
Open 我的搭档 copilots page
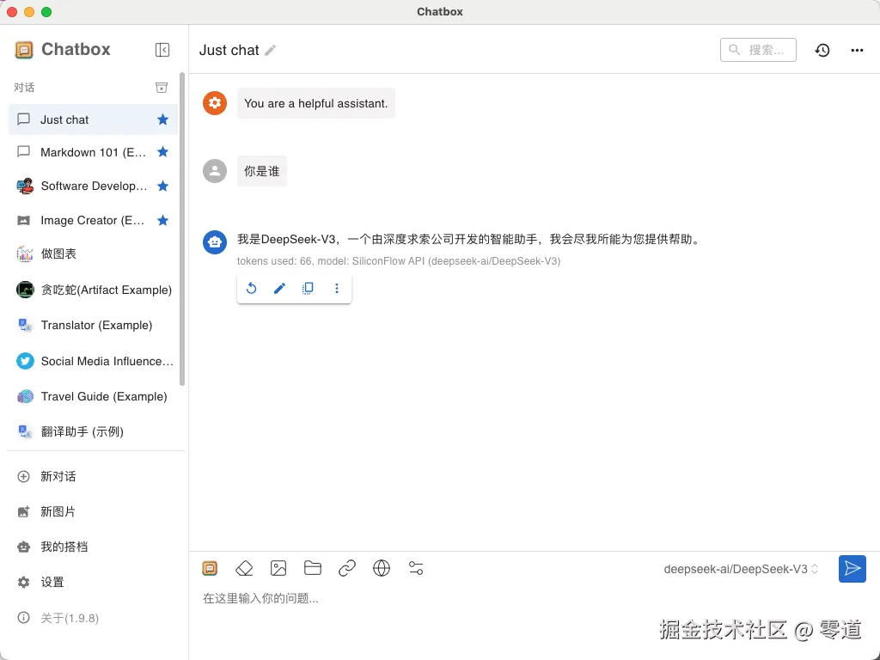pos(93,547)
